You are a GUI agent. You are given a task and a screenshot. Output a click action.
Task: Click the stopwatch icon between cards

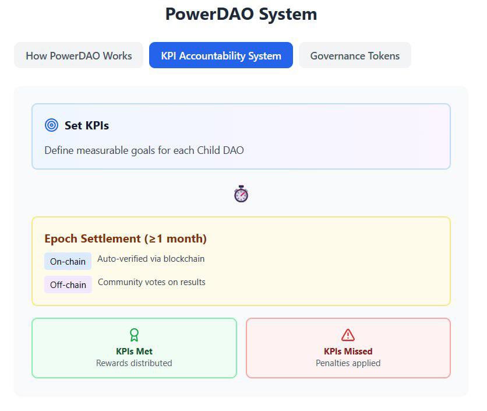[241, 194]
